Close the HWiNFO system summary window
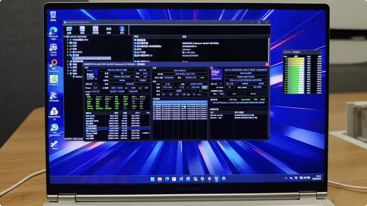The height and width of the screenshot is (206, 367). 267,64
